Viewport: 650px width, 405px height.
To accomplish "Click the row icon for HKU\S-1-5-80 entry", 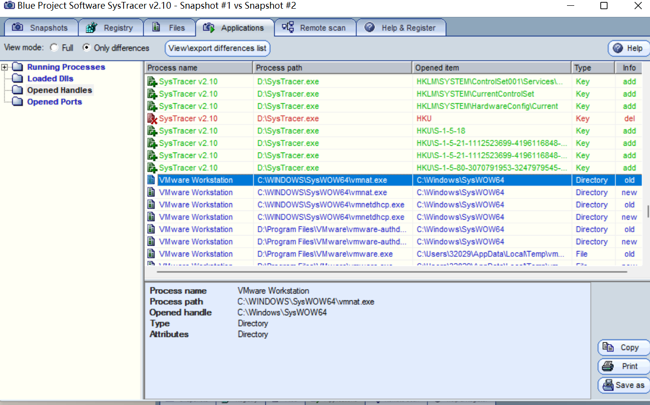I will pyautogui.click(x=152, y=168).
